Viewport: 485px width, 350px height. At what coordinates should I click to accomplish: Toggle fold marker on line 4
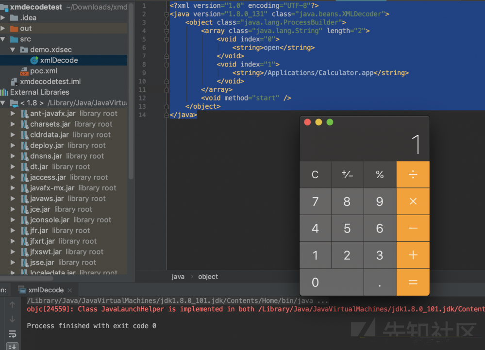point(167,31)
